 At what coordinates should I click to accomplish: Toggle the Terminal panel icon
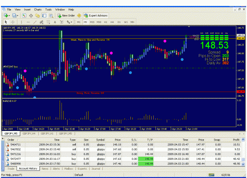click(44, 15)
